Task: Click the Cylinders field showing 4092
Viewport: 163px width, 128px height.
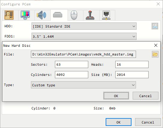Action: (71, 75)
